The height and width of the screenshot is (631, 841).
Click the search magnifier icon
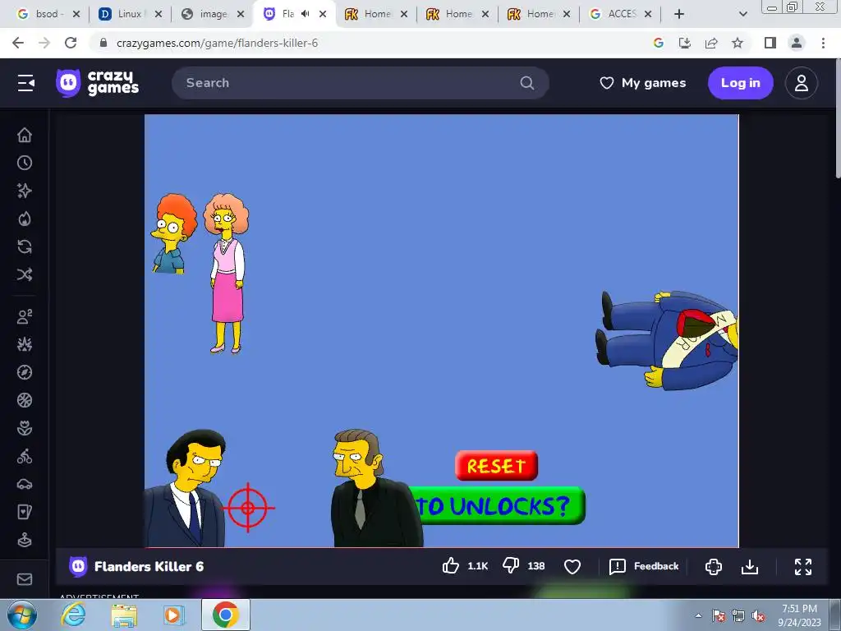[x=527, y=83]
